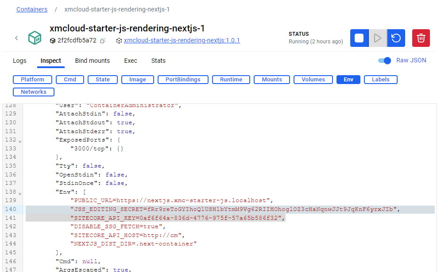The width and height of the screenshot is (441, 272).
Task: Click the DISABLE_SSG_FETCH=true line
Action: pos(118,226)
